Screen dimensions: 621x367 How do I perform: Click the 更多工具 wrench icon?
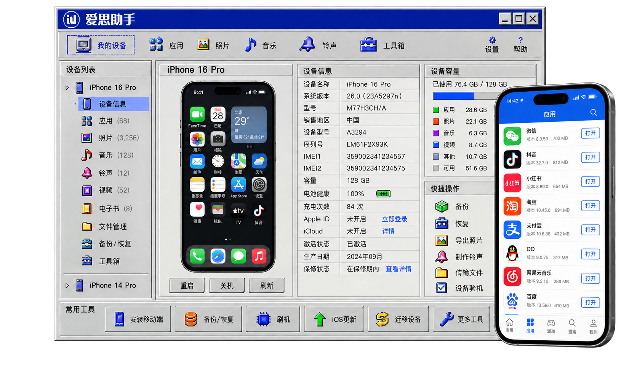click(447, 319)
